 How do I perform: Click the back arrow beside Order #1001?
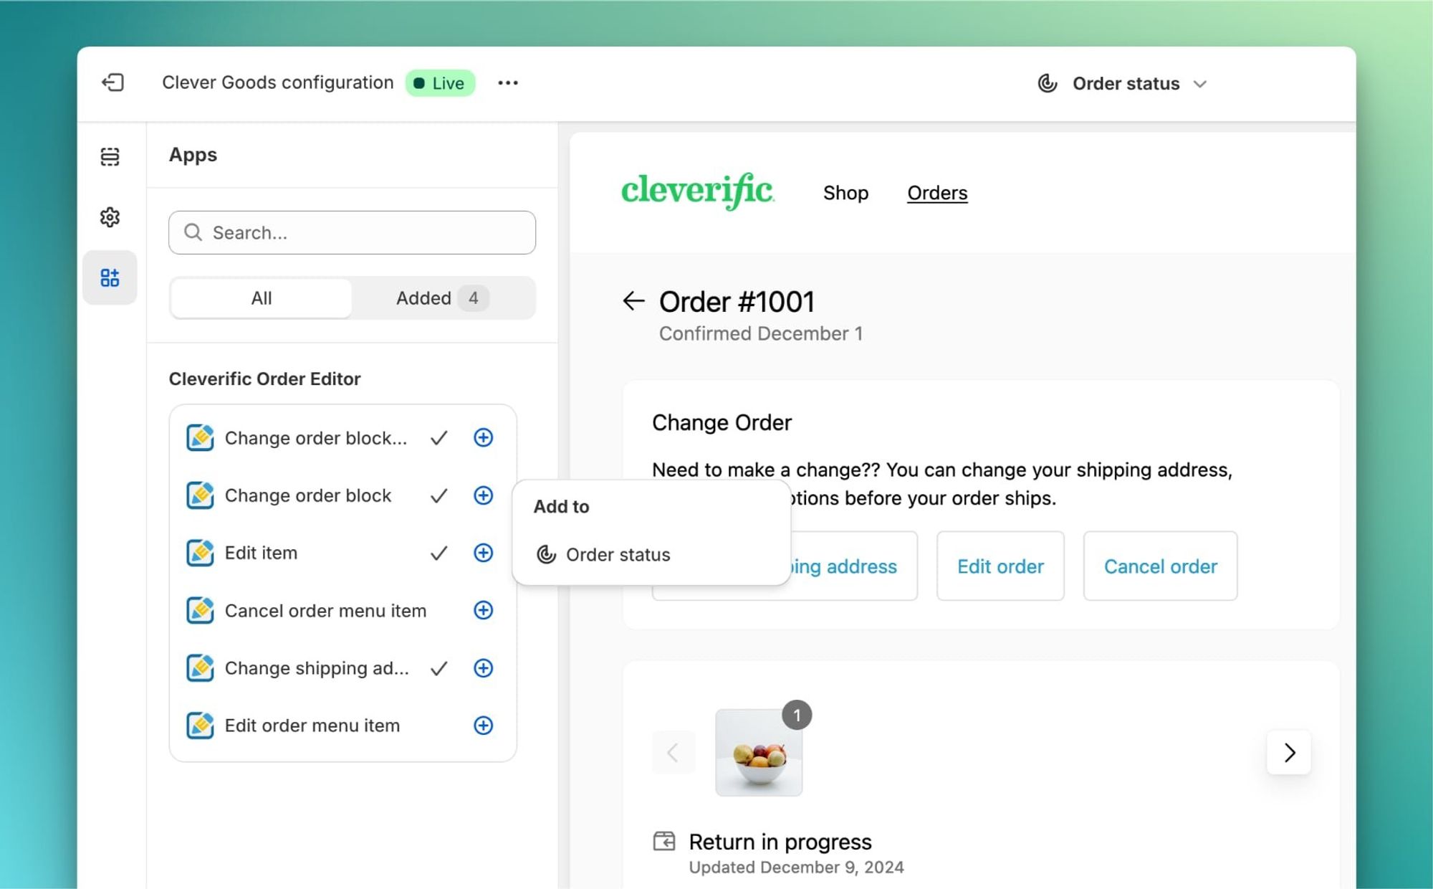(633, 301)
